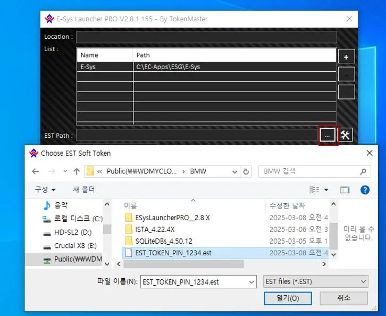Open the help question mark icon

click(365, 189)
